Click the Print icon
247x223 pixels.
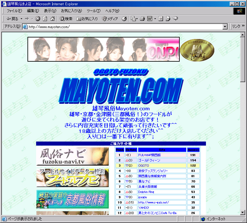click(x=142, y=19)
